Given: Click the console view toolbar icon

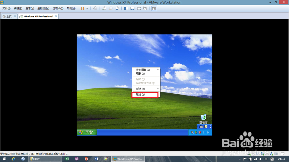Looking at the screenshot, I should [154, 8].
